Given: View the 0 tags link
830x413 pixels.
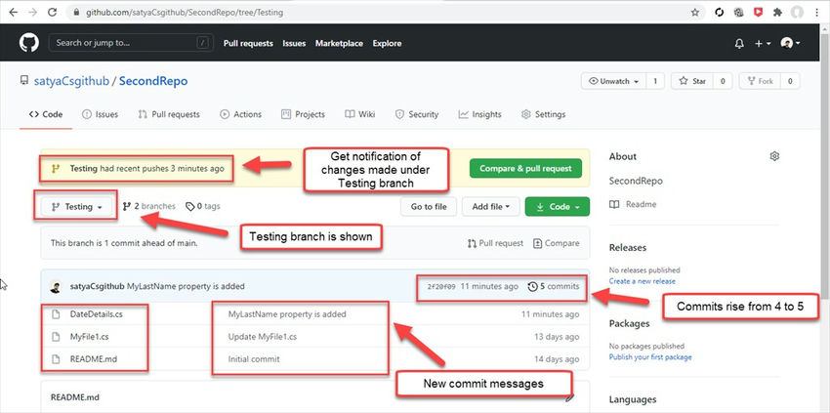Looking at the screenshot, I should (203, 207).
